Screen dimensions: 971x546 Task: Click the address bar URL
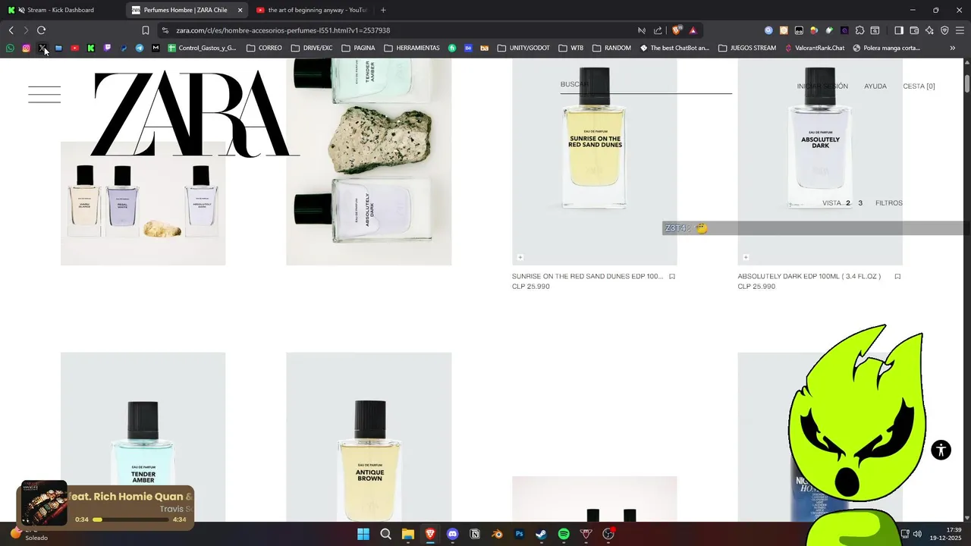coord(283,30)
